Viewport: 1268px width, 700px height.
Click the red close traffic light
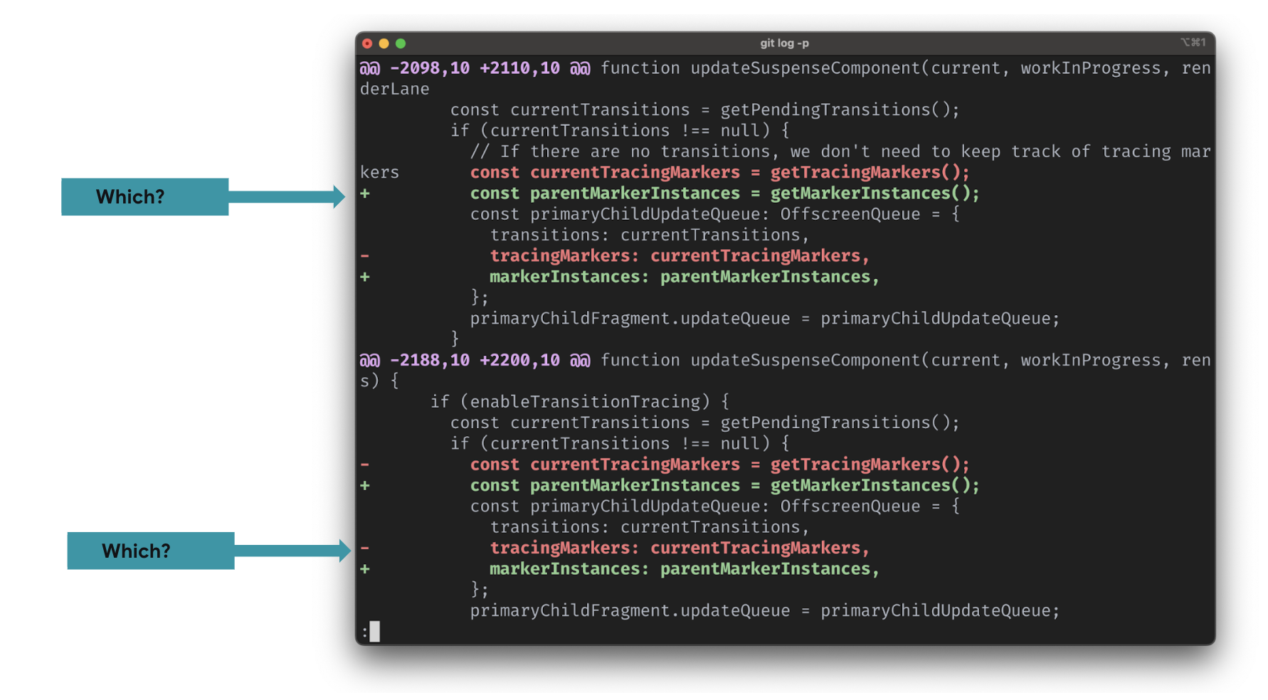(366, 43)
